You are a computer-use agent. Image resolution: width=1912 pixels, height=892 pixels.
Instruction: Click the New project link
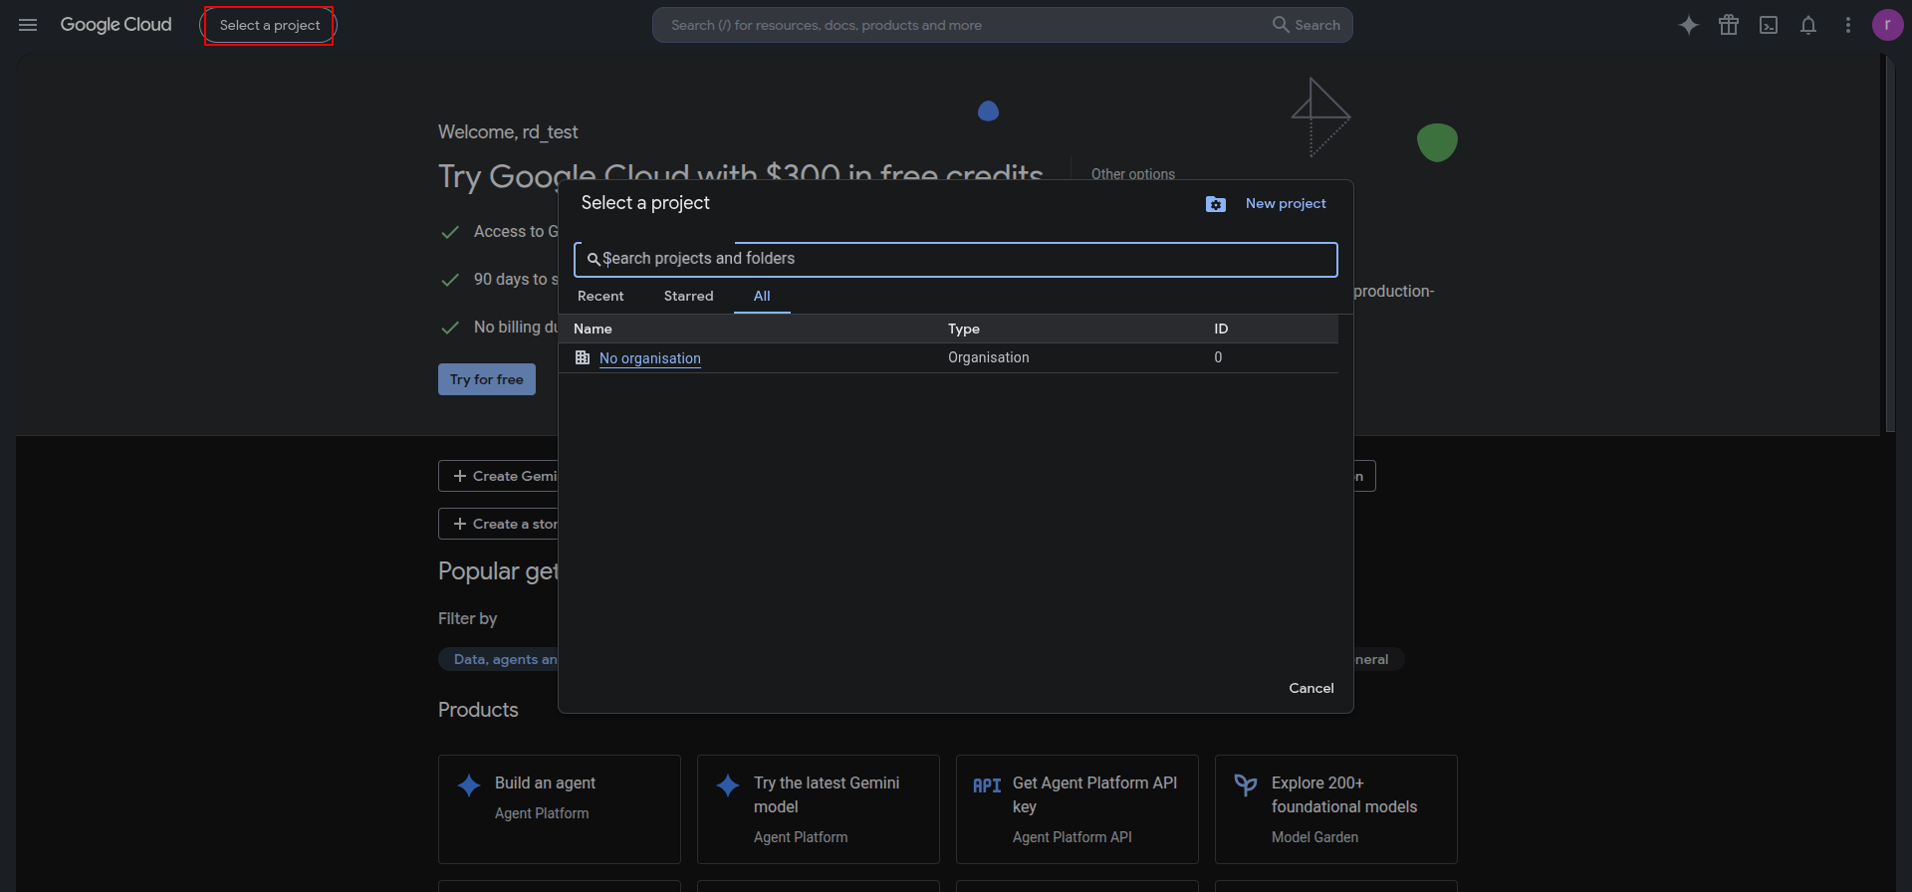[x=1286, y=203]
